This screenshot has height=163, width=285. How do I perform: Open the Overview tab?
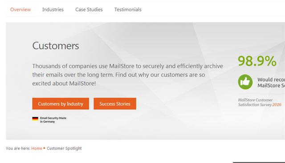point(20,9)
